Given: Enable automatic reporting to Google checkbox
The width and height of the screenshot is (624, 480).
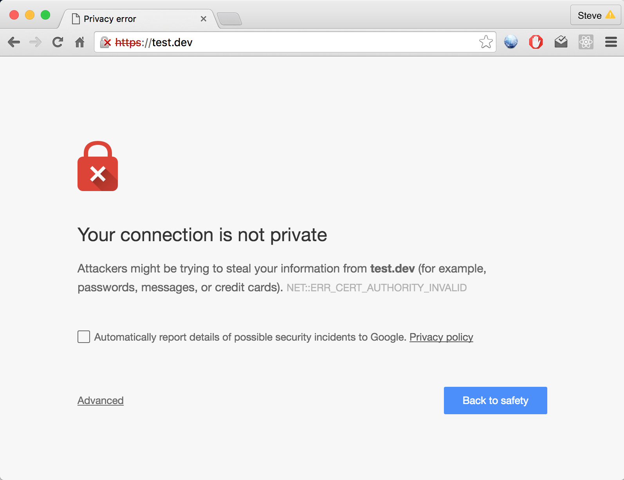Looking at the screenshot, I should 84,337.
